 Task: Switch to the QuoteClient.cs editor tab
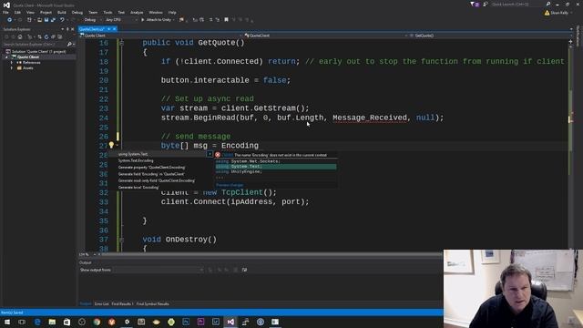(91, 29)
